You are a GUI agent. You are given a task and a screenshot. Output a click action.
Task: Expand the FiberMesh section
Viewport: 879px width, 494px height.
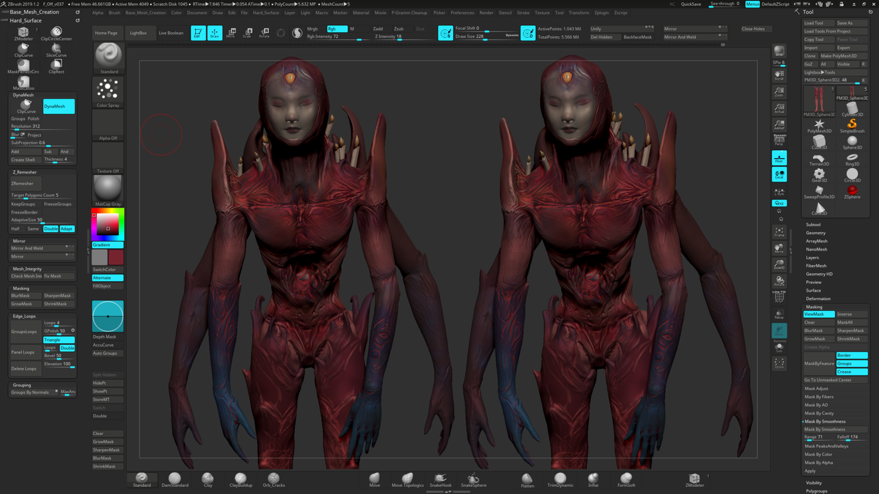click(x=816, y=266)
